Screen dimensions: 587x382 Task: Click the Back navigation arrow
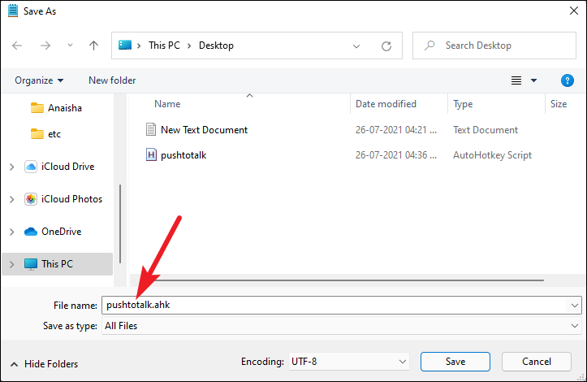coord(18,46)
